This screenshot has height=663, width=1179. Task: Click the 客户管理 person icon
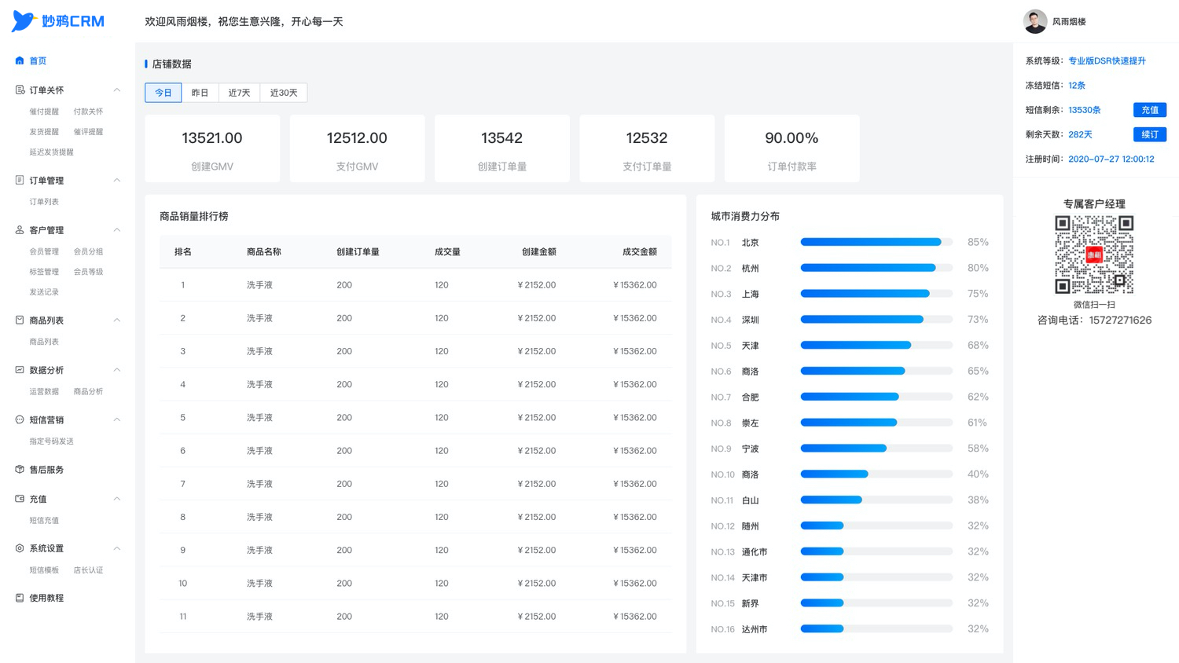(20, 229)
